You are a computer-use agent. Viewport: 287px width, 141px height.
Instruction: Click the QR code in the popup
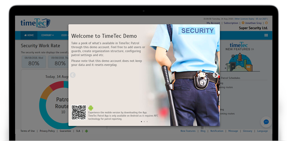[79, 112]
